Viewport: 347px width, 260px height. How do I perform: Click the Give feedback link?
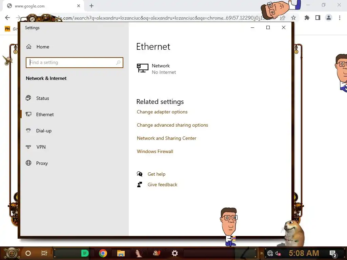point(162,185)
